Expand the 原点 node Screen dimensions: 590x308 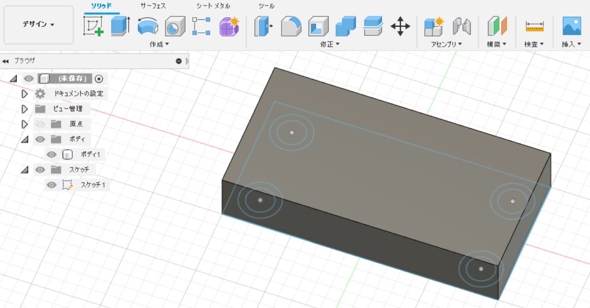[25, 124]
